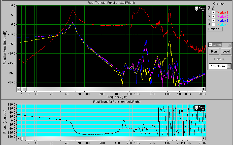Click the Generator panel title icon
233x145 pixels.
tap(210, 45)
